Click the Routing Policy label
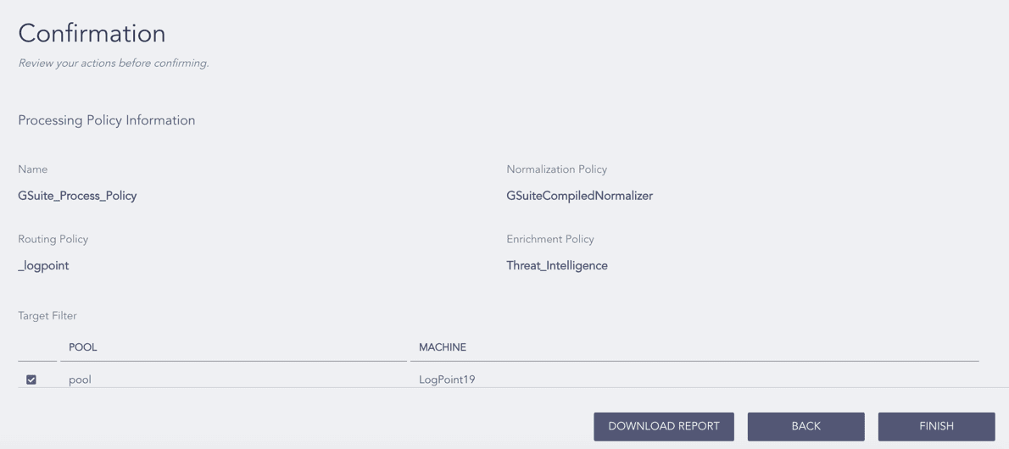The image size is (1009, 449). (x=53, y=239)
